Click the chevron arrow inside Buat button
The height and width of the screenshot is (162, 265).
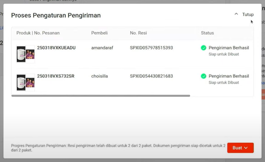246,148
